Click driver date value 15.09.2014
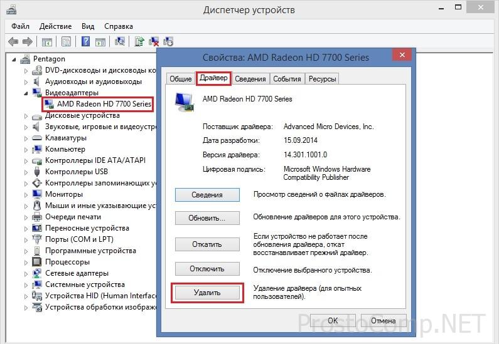The image size is (499, 344). click(301, 140)
